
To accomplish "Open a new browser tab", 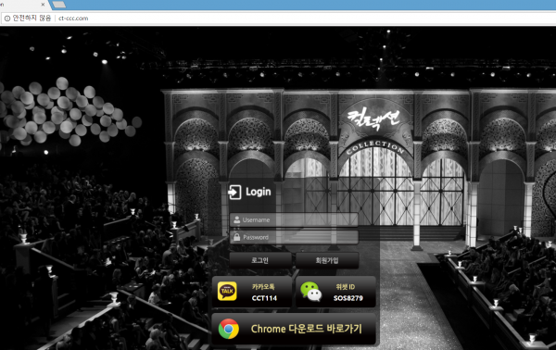I will (58, 5).
